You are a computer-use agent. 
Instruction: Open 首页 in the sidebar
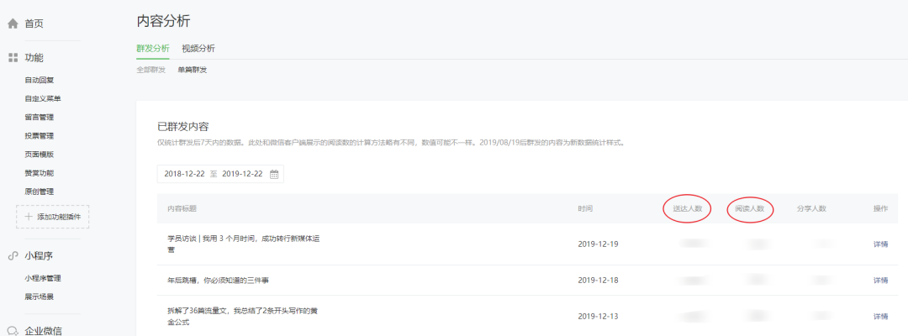[34, 24]
